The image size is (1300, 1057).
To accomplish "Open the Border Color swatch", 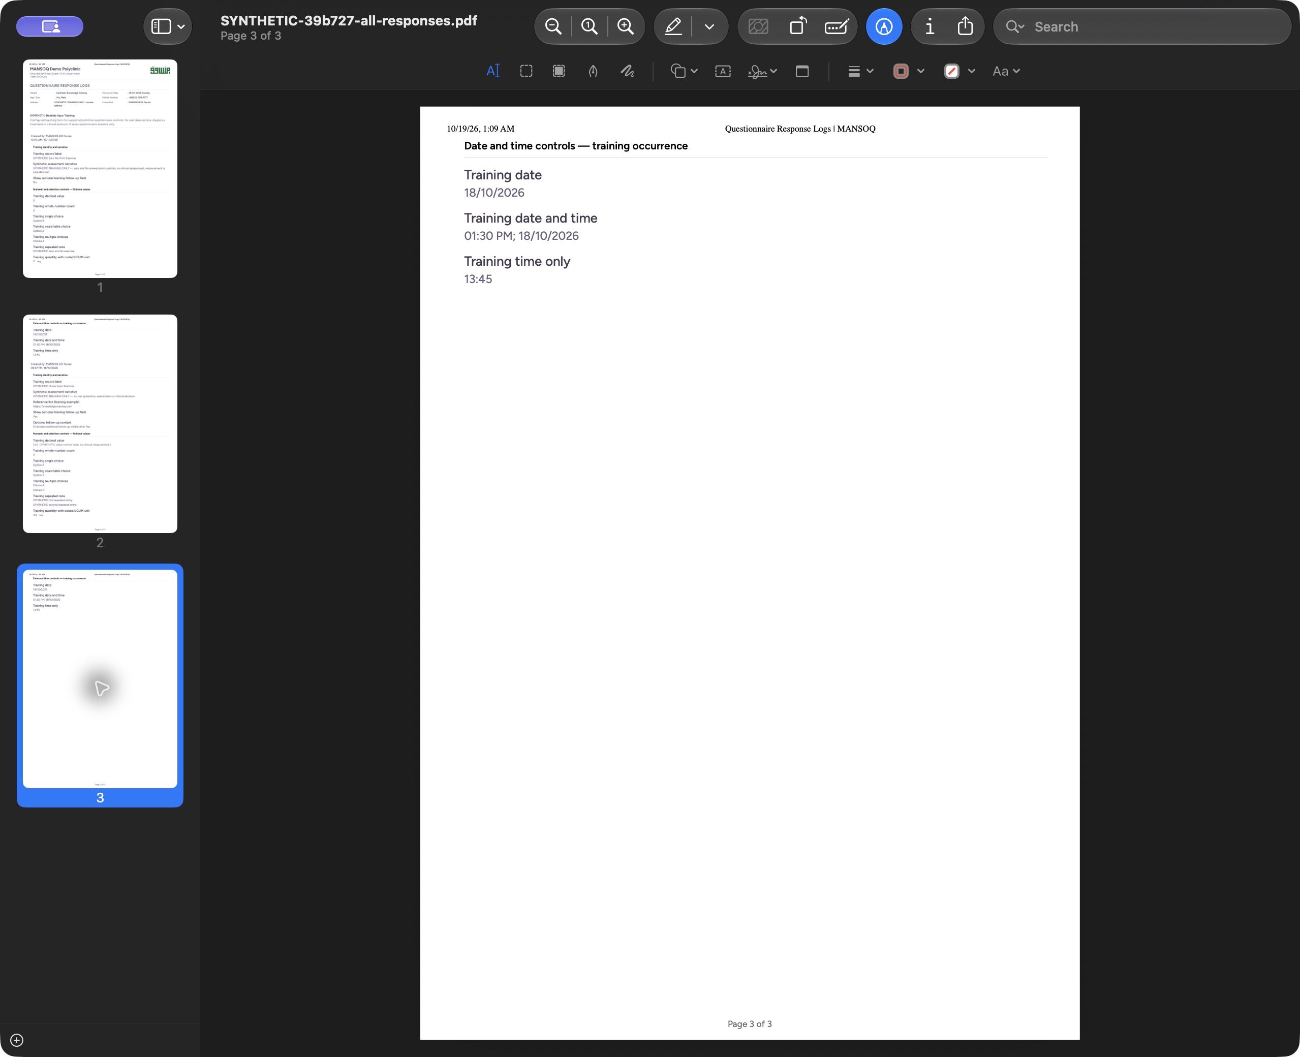I will pyautogui.click(x=901, y=71).
